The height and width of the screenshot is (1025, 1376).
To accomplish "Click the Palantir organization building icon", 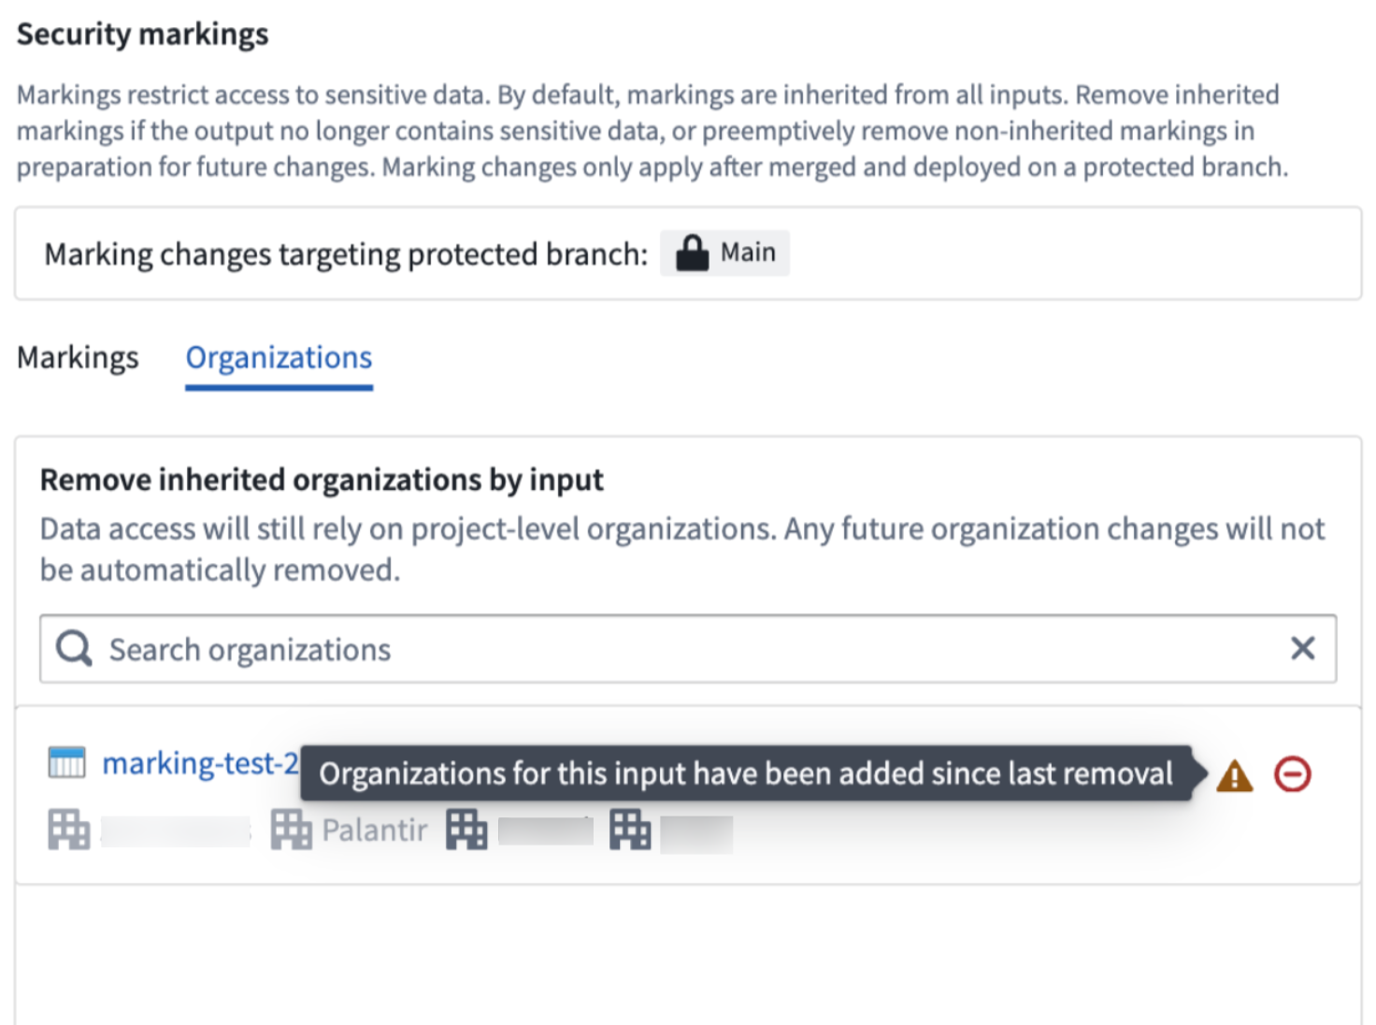I will coord(292,829).
